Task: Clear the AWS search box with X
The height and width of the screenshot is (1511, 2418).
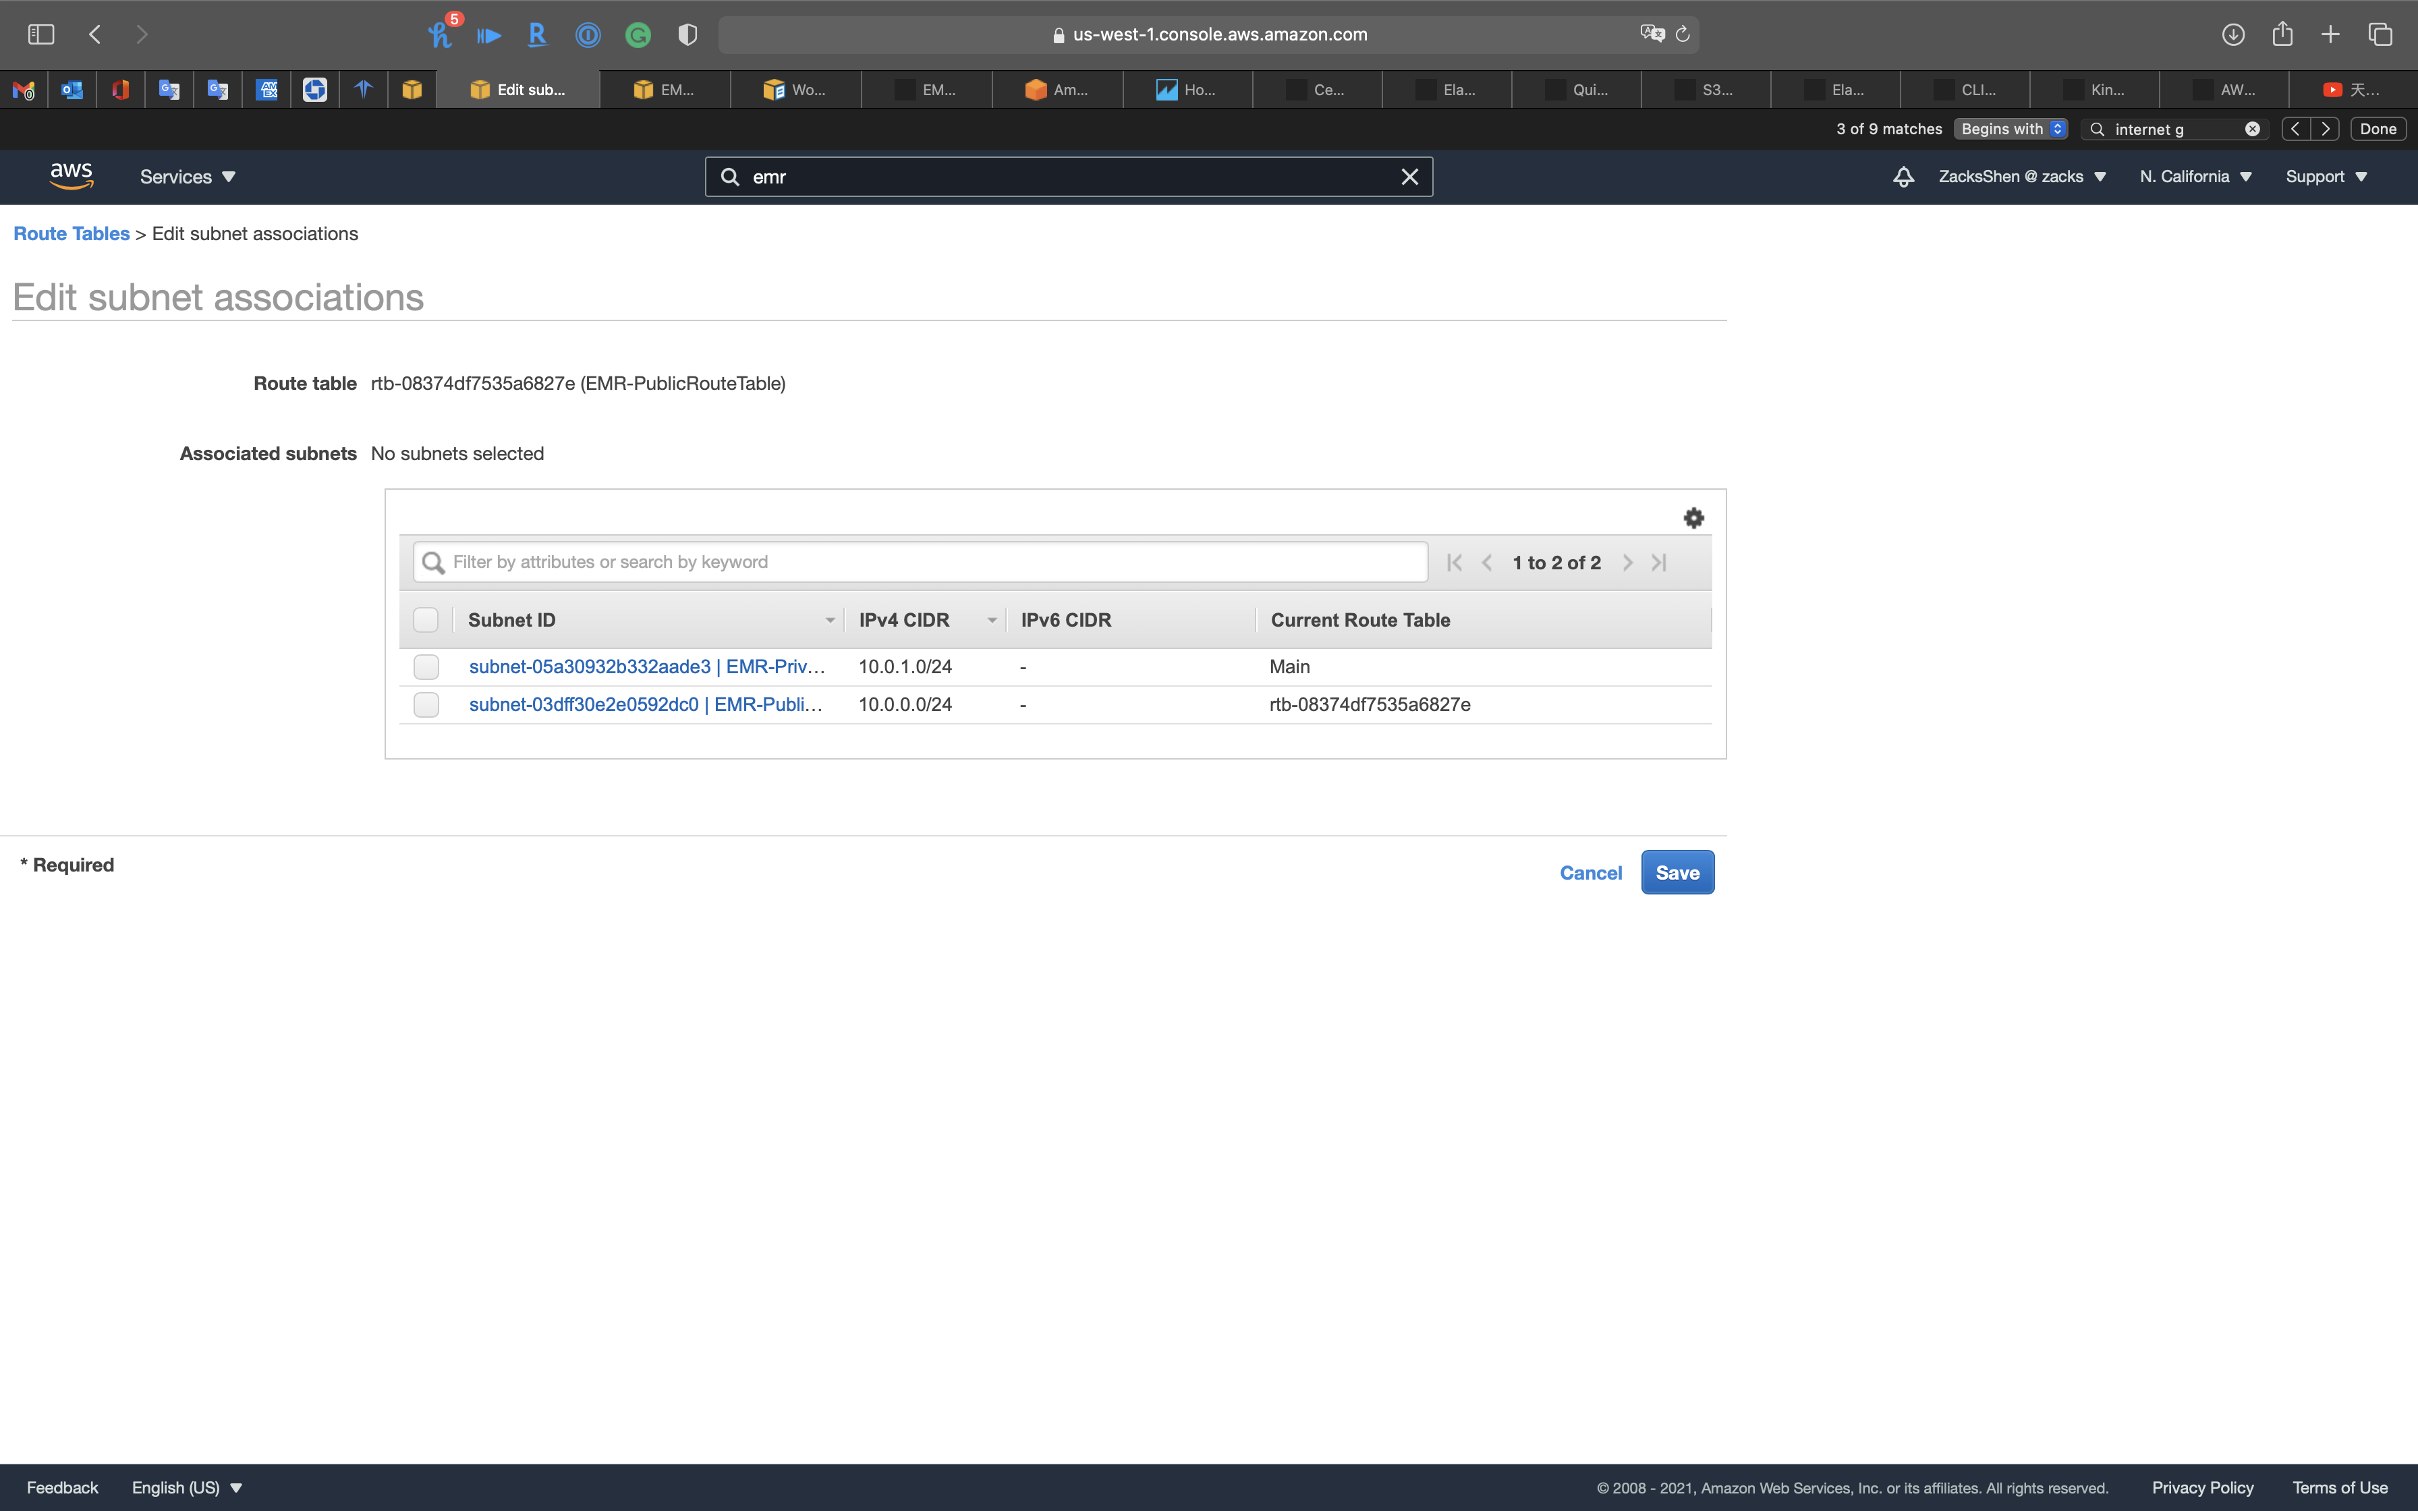Action: point(1409,177)
